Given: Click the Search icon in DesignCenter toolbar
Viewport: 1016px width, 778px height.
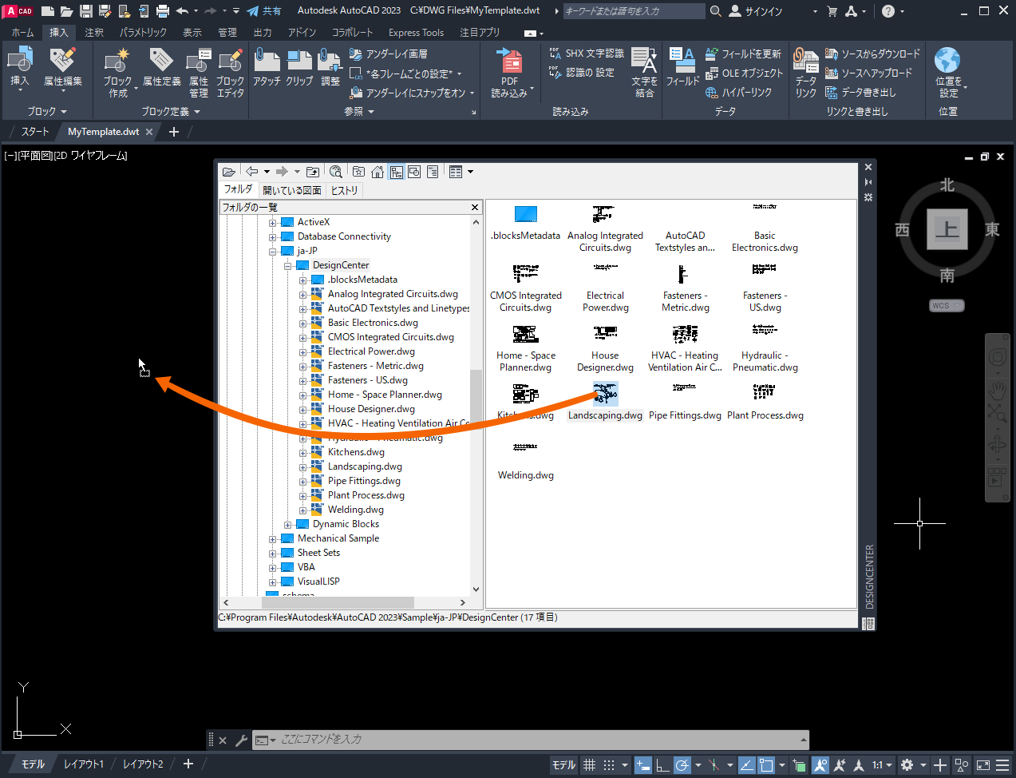Looking at the screenshot, I should pos(336,172).
